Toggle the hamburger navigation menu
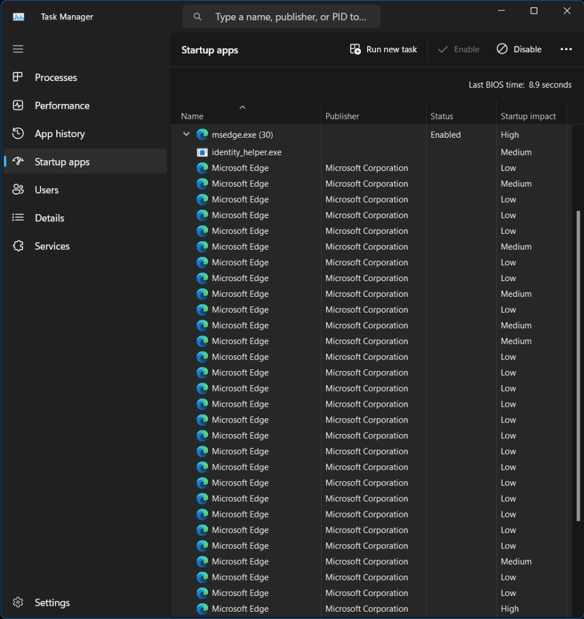This screenshot has height=619, width=584. pyautogui.click(x=18, y=49)
